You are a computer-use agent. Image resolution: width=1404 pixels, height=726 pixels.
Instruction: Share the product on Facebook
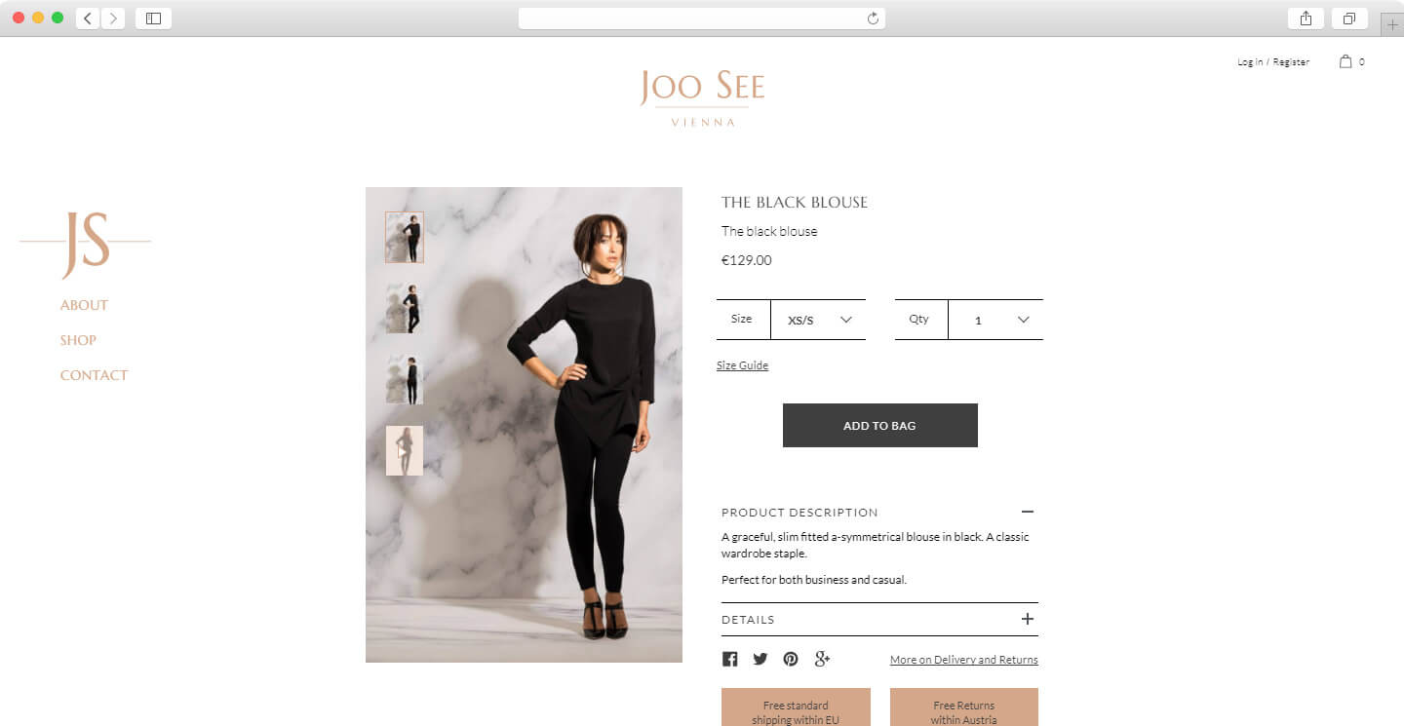[729, 660]
